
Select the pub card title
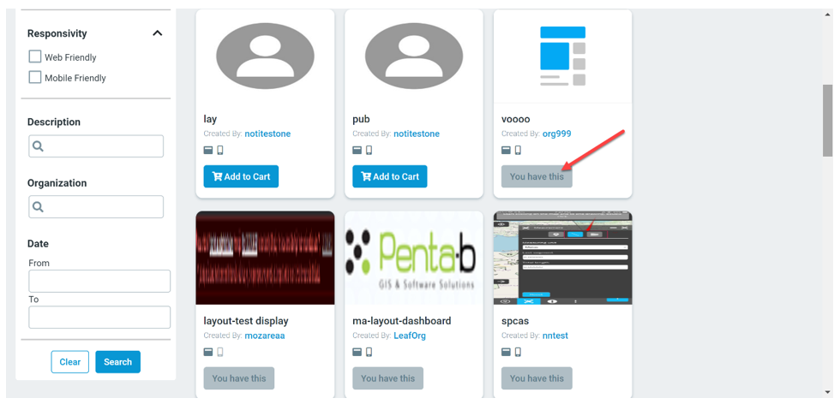point(361,119)
